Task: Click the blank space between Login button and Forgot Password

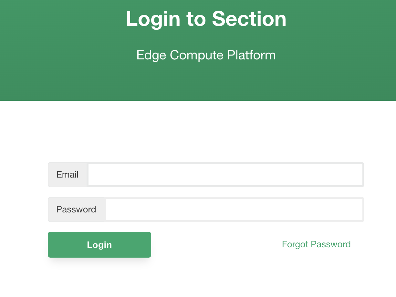Action: (216, 245)
